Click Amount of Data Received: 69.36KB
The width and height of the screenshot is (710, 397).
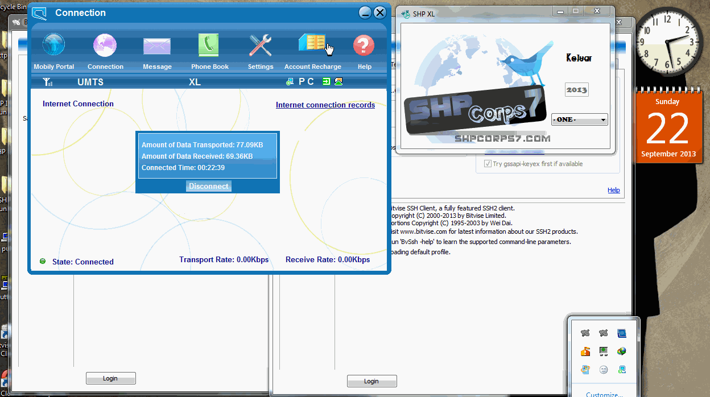[197, 156]
